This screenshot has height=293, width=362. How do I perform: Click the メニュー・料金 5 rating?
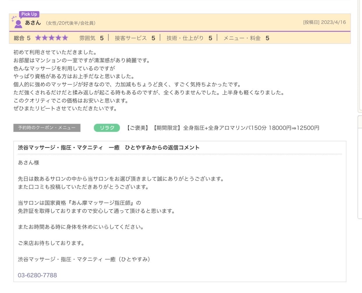pos(246,38)
